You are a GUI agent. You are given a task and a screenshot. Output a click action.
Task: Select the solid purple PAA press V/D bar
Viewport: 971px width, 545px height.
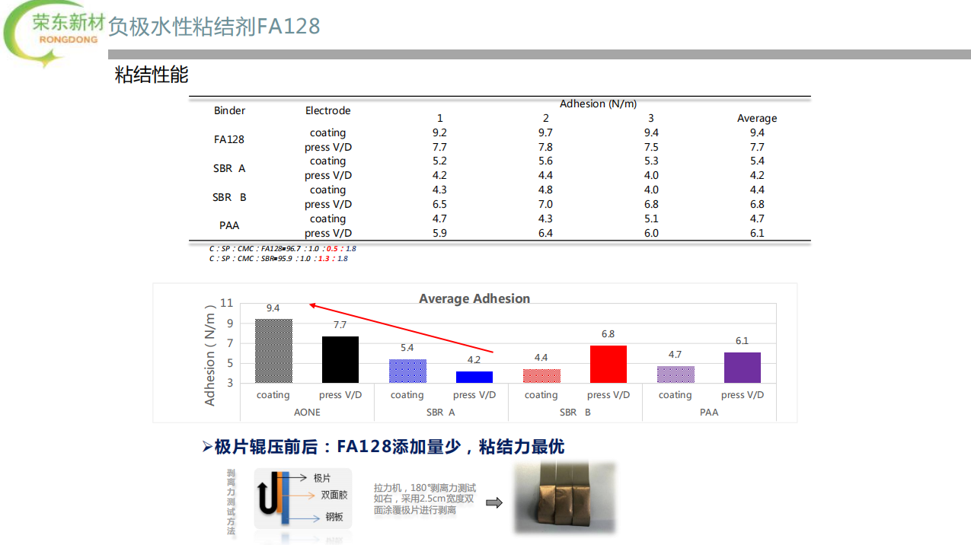coord(743,368)
